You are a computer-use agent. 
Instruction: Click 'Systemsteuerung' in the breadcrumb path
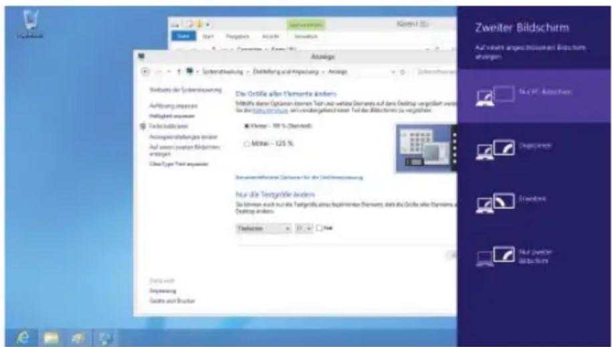[223, 71]
